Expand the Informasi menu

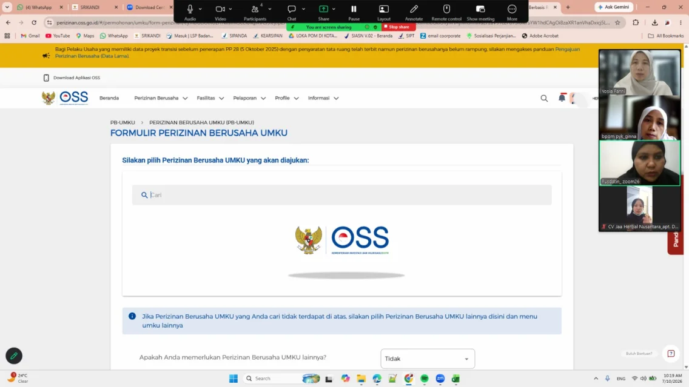[323, 98]
